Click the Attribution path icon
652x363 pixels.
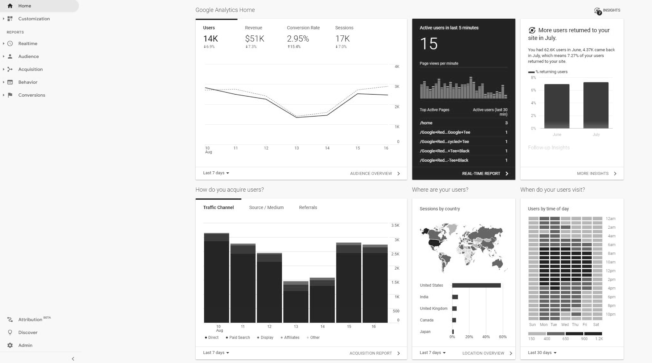10,320
